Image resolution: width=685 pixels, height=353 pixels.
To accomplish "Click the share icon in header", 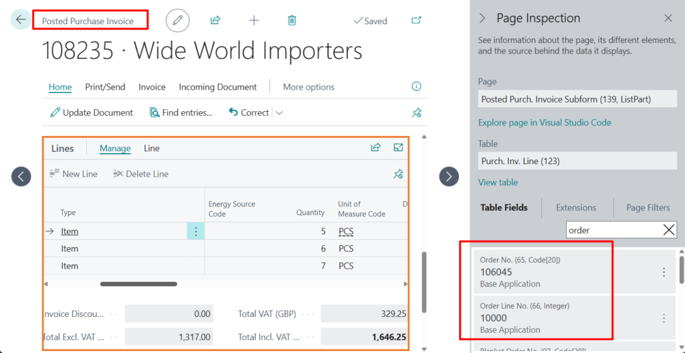I will (215, 21).
